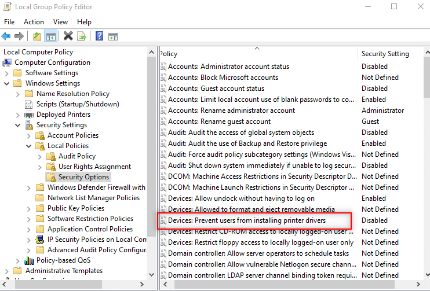Viewport: 430px width, 291px height.
Task: Select 'Devices: Restrict floppy access' policy row
Action: click(x=261, y=242)
